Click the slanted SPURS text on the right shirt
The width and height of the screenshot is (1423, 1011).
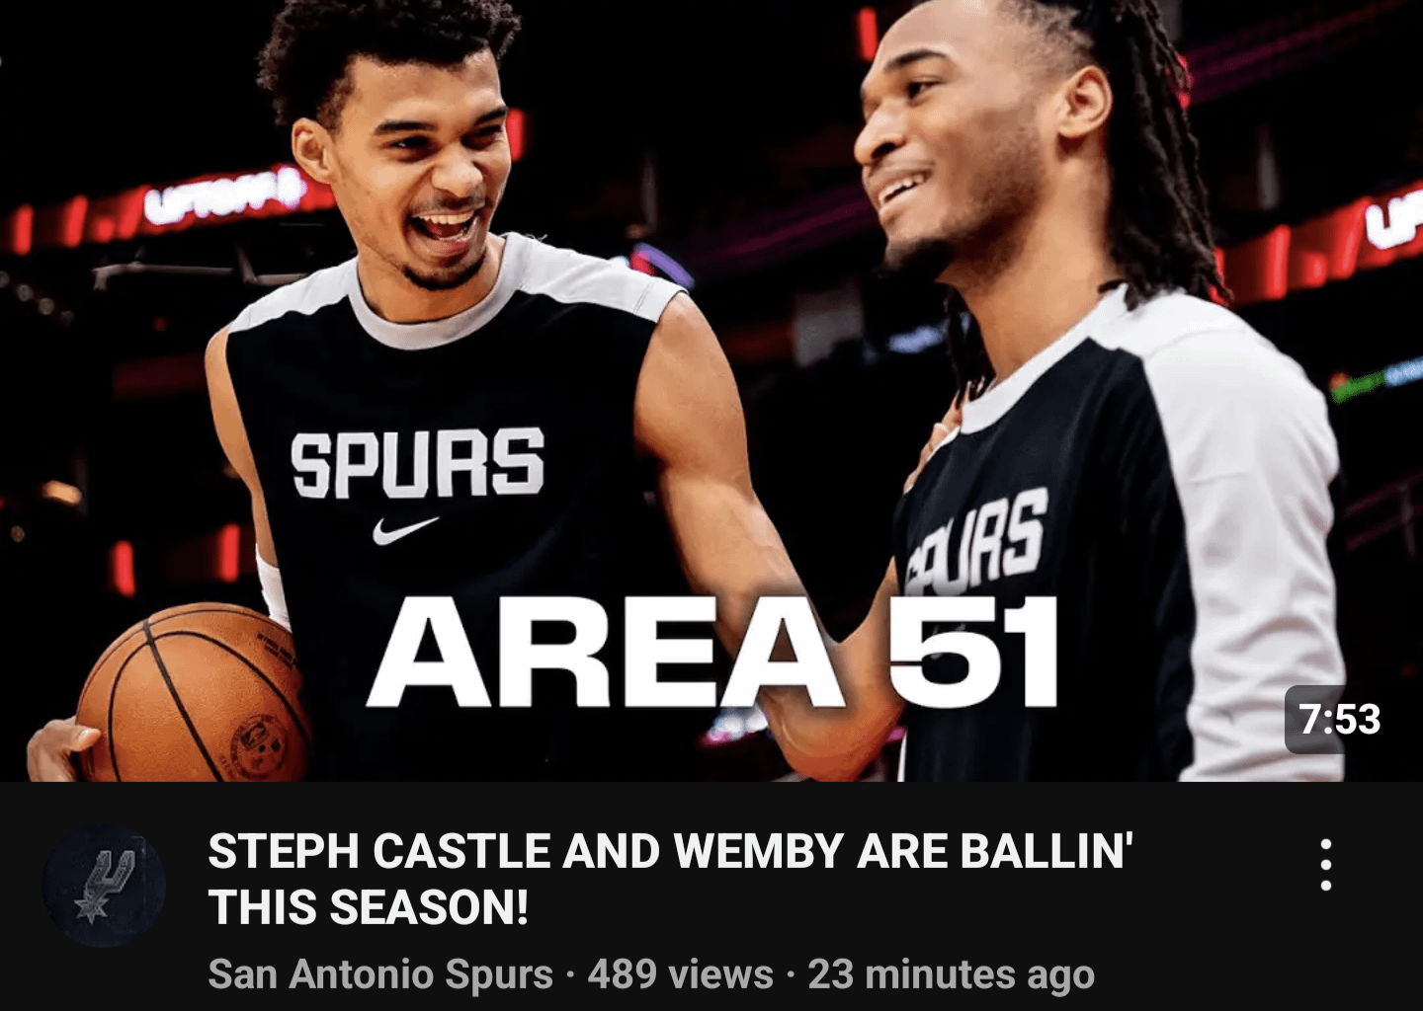[978, 538]
